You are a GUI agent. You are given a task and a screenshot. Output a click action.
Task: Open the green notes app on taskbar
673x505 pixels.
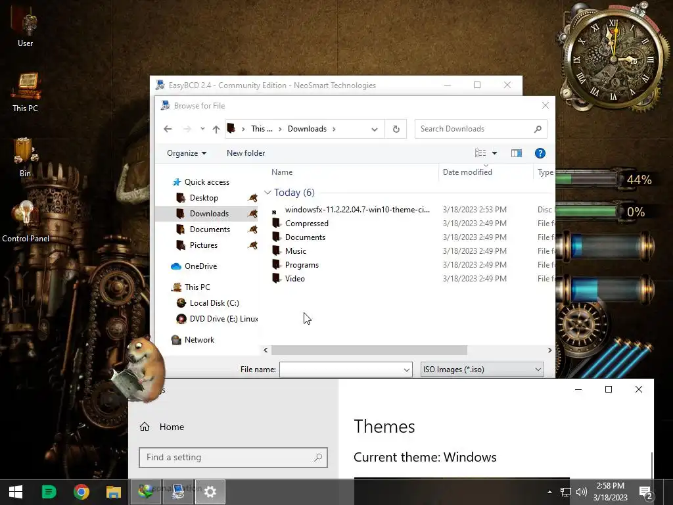click(x=49, y=492)
